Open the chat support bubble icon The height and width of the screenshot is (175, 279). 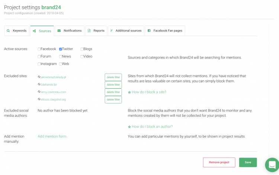pyautogui.click(x=272, y=165)
